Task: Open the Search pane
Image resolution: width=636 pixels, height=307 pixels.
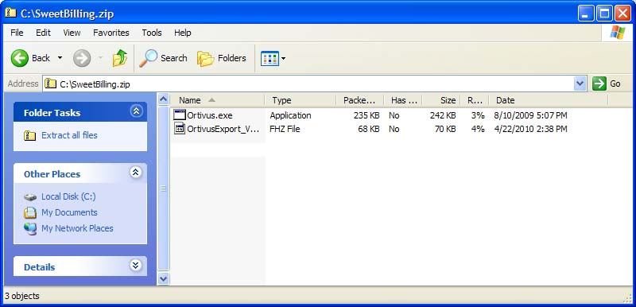Action: [163, 58]
